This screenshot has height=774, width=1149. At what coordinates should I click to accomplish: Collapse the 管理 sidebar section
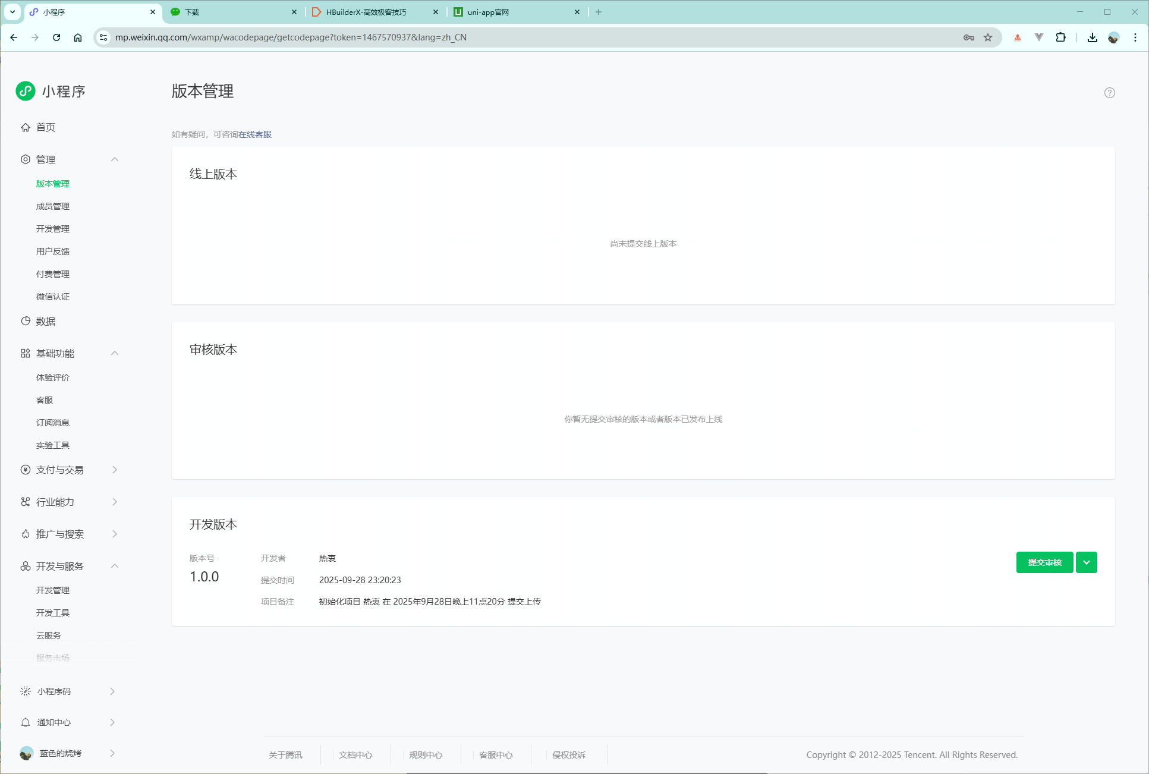coord(115,159)
